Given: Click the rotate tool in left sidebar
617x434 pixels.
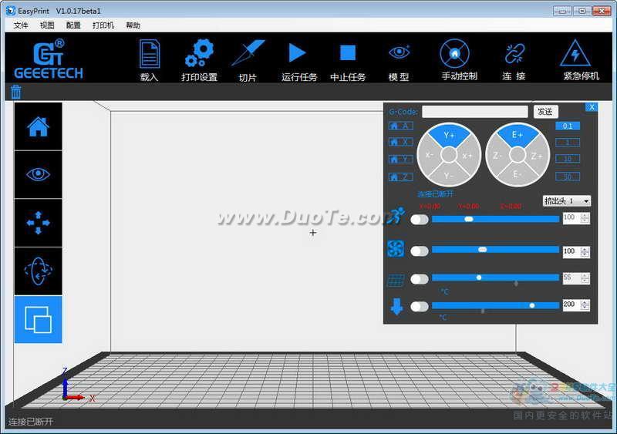Looking at the screenshot, I should click(38, 271).
